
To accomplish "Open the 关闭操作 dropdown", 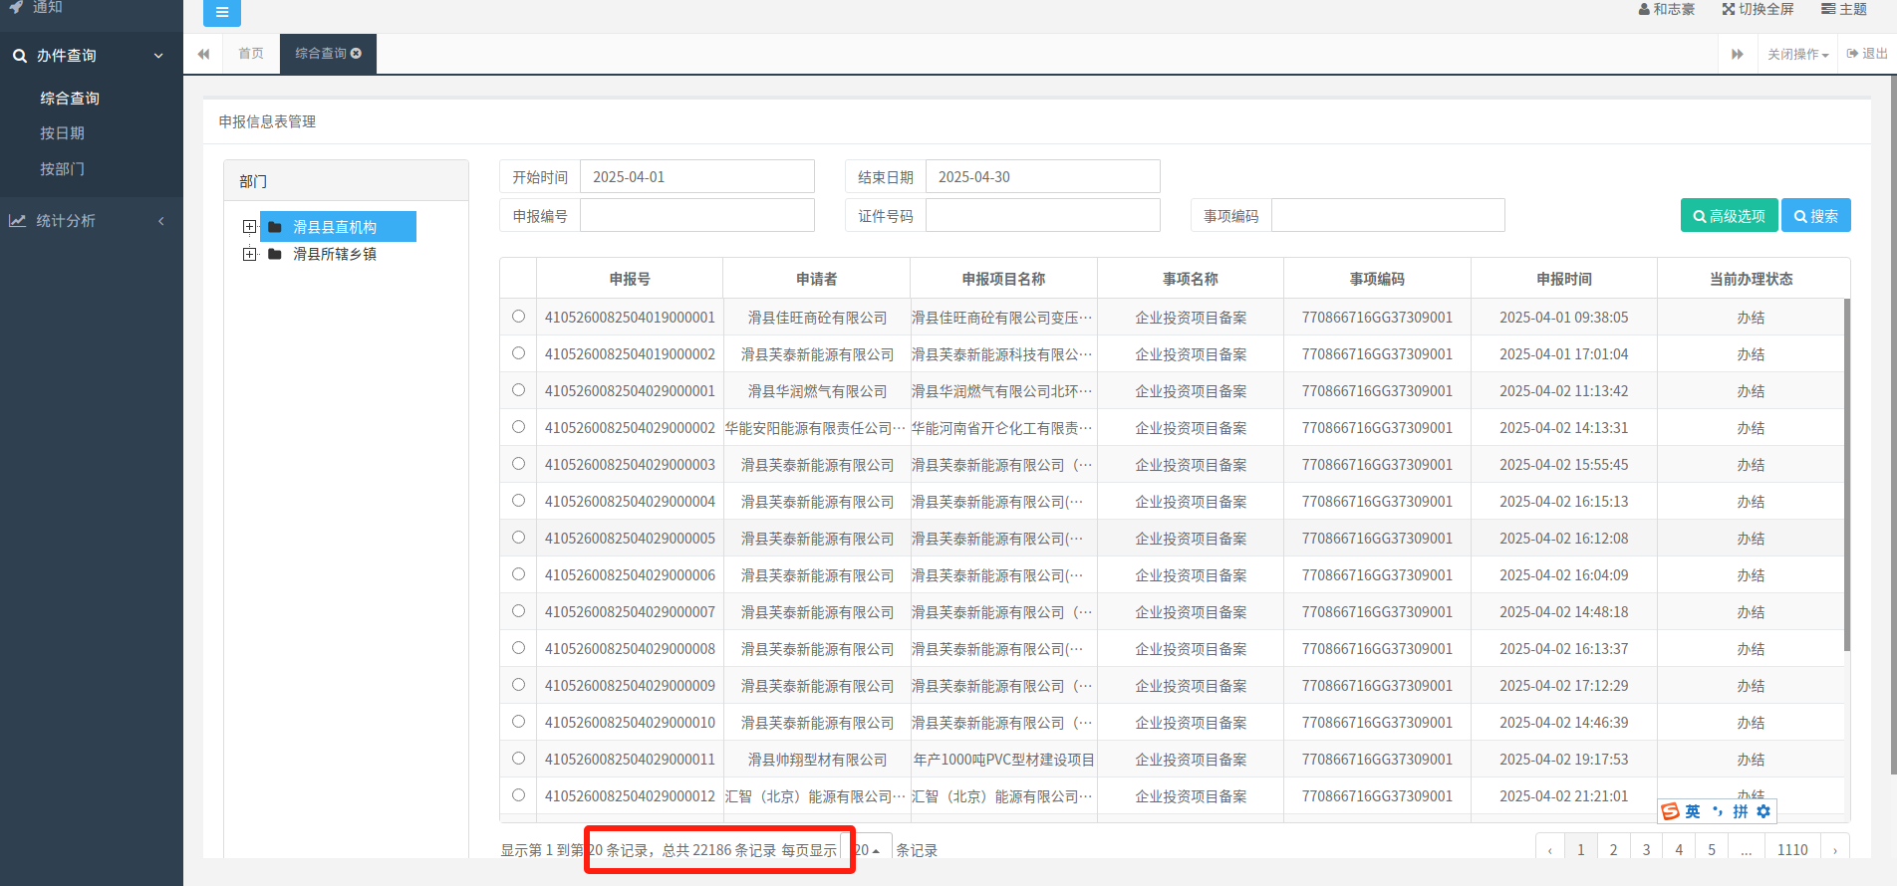I will click(x=1797, y=54).
